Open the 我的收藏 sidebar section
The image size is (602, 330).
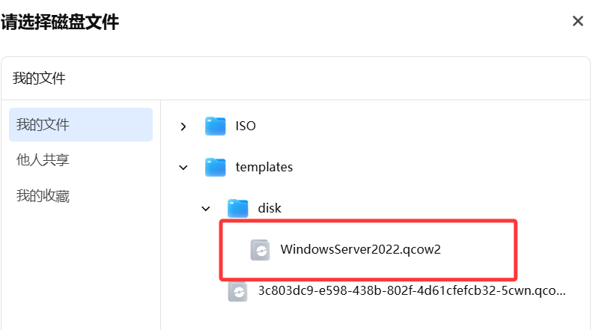coord(43,196)
